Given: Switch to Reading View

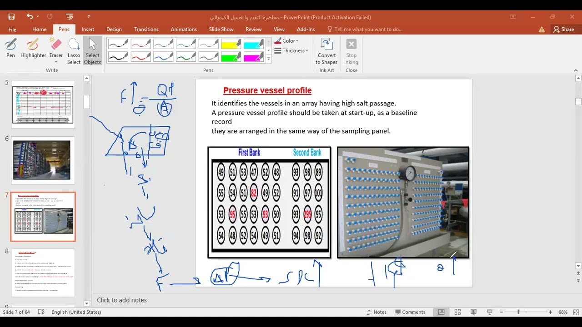Looking at the screenshot, I should point(473,312).
